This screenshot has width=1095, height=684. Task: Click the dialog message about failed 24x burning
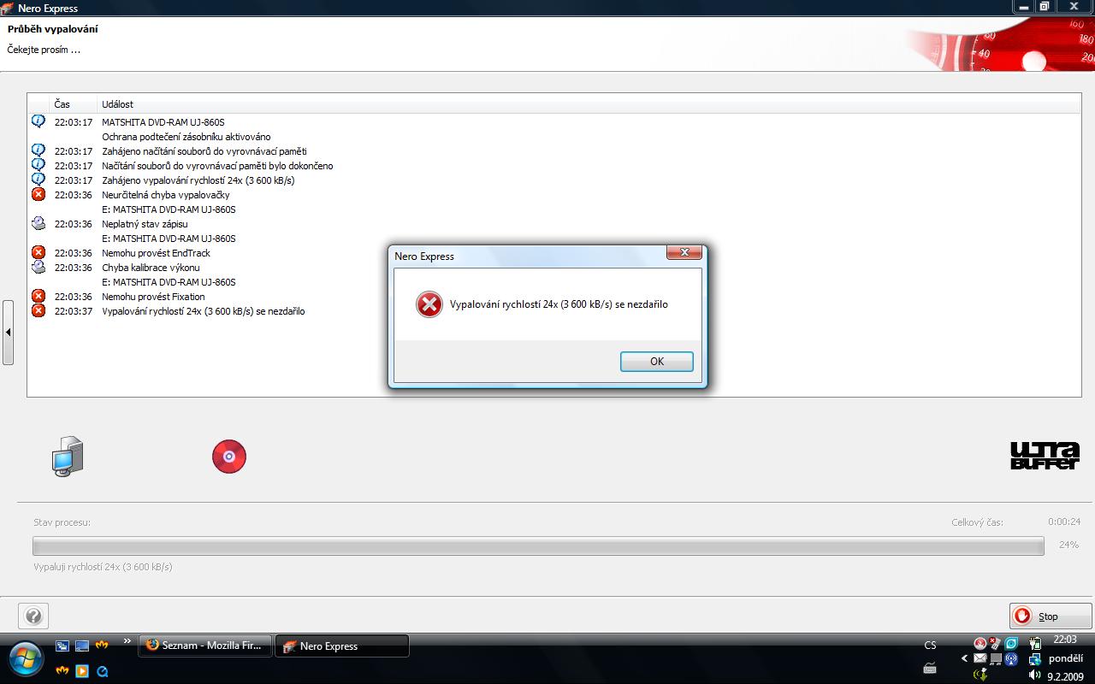559,304
